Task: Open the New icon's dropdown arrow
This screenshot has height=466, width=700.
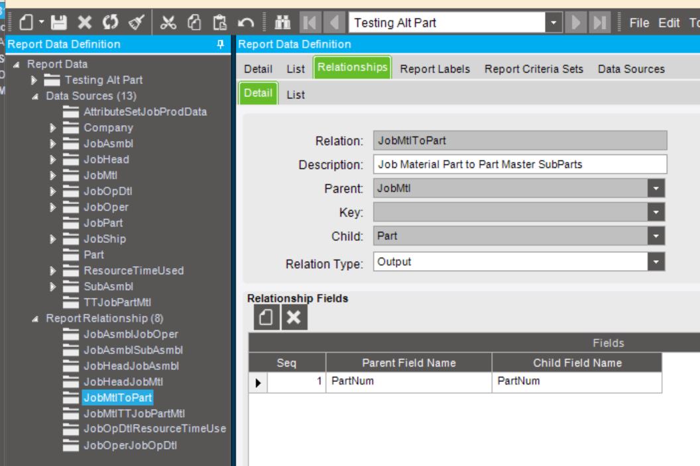Action: (x=42, y=22)
